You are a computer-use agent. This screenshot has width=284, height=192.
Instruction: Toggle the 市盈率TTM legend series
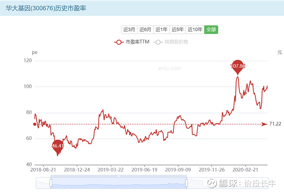[x=132, y=42]
